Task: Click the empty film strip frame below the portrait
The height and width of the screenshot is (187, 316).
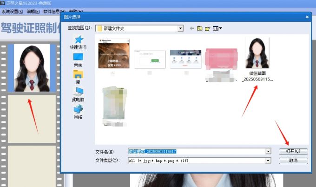Action: [32, 119]
